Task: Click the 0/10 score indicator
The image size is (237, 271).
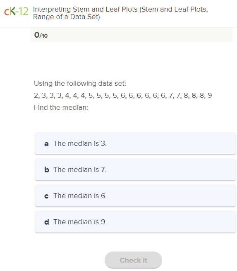Action: tap(41, 35)
